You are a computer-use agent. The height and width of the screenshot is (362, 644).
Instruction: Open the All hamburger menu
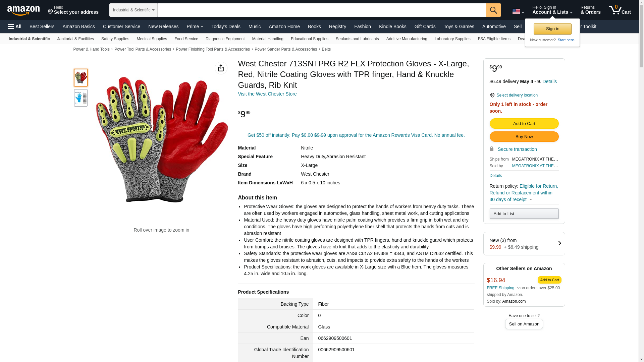pos(15,26)
